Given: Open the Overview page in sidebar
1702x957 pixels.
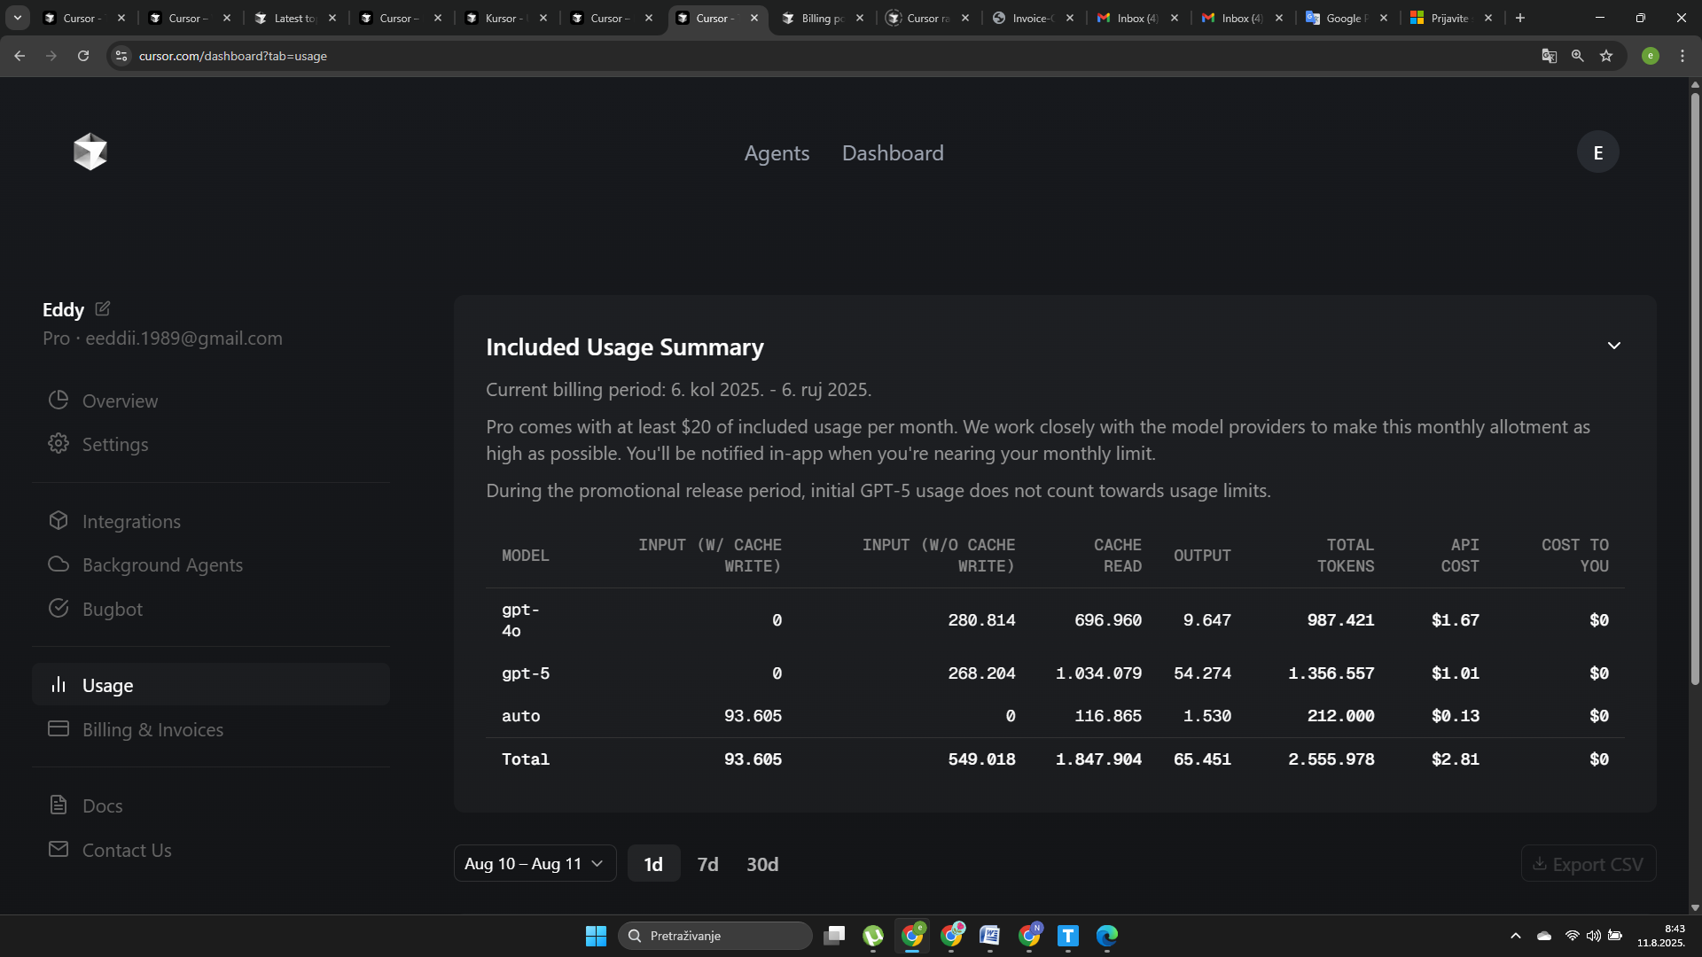Looking at the screenshot, I should 120,401.
